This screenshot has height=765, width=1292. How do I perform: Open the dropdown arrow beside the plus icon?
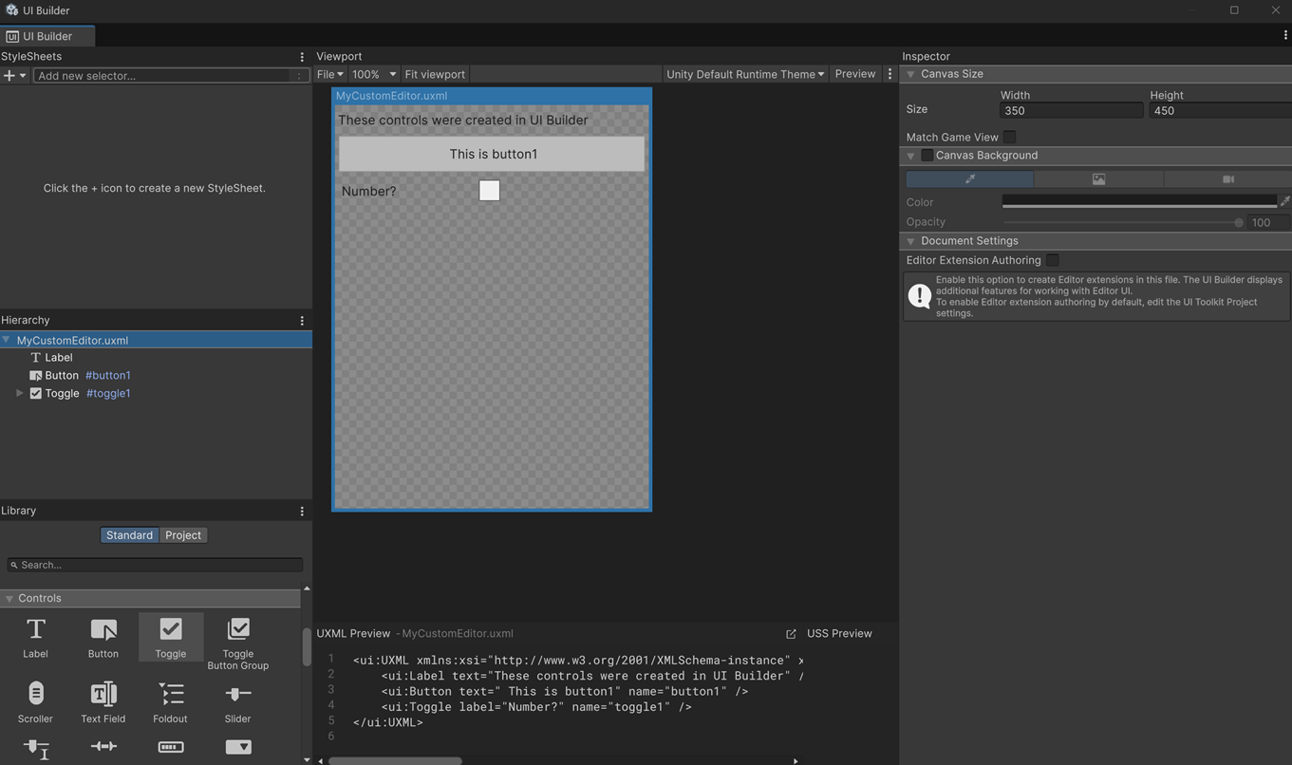(23, 75)
